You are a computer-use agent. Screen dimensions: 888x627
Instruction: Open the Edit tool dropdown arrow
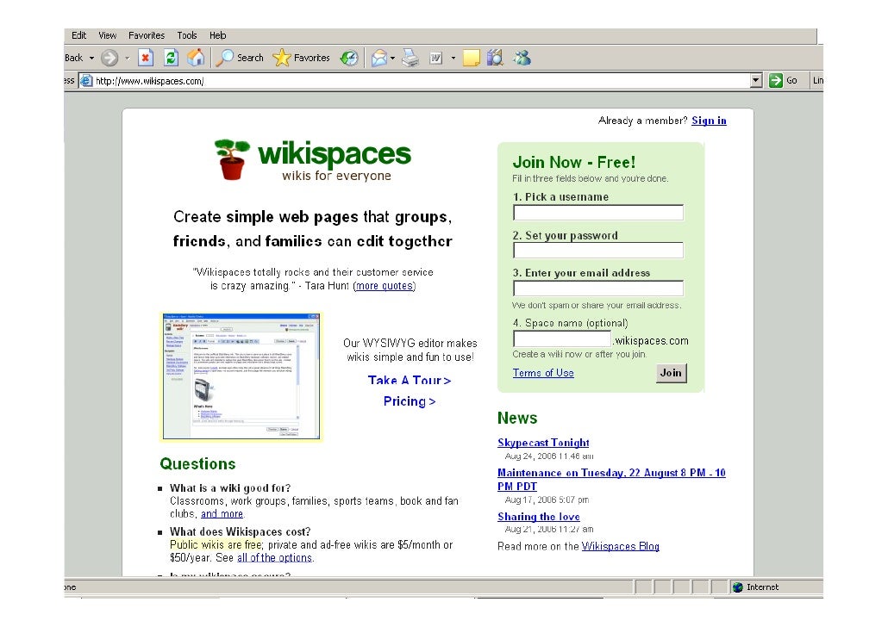click(x=453, y=58)
